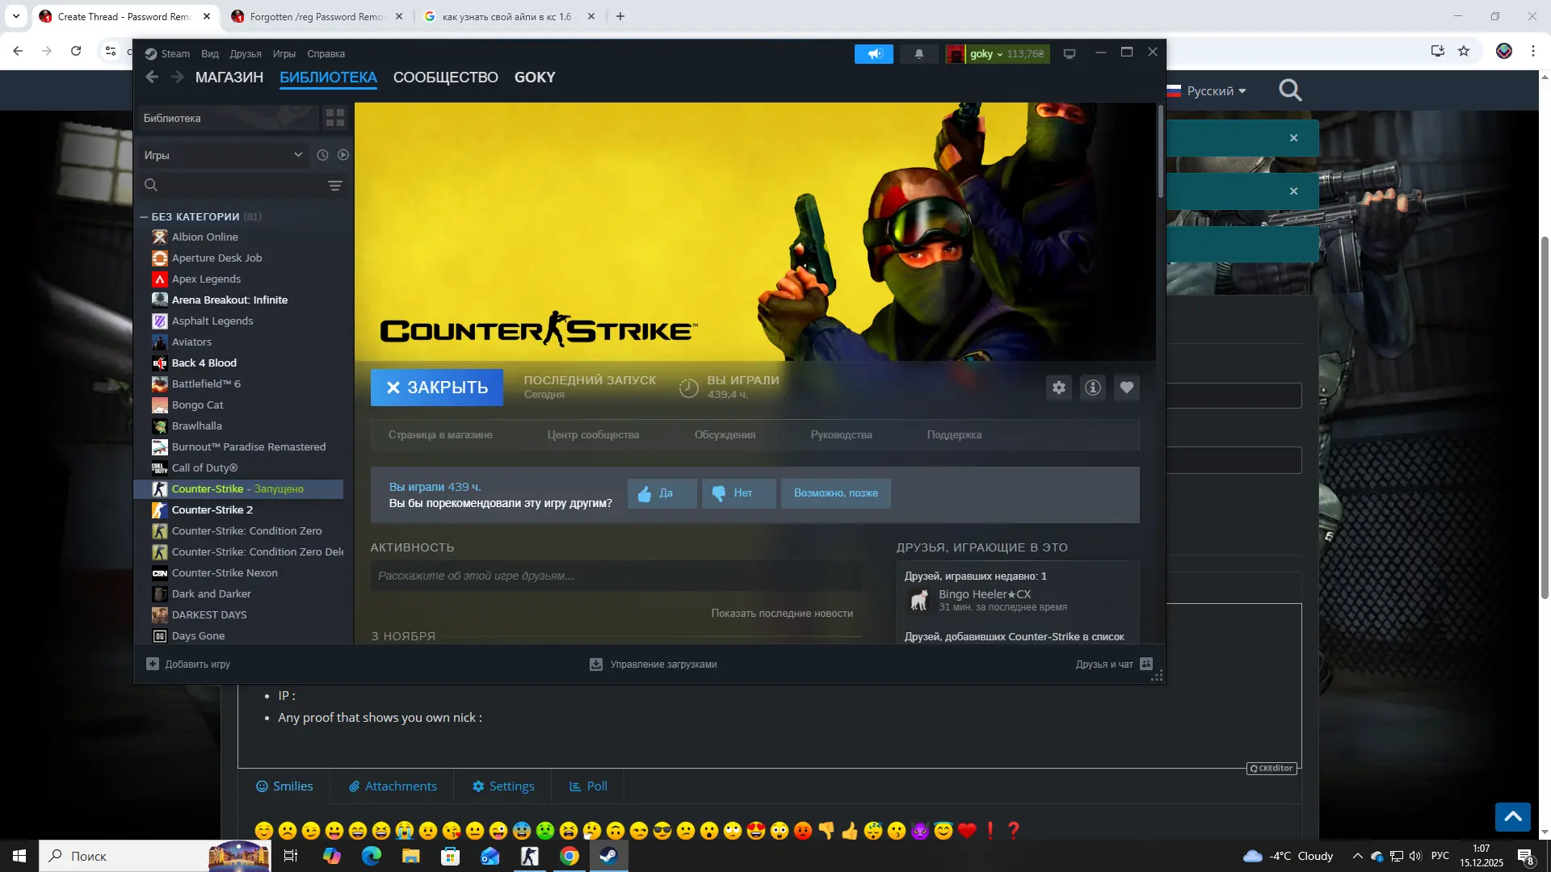Select Apex Legends in library
The height and width of the screenshot is (872, 1551).
206,279
